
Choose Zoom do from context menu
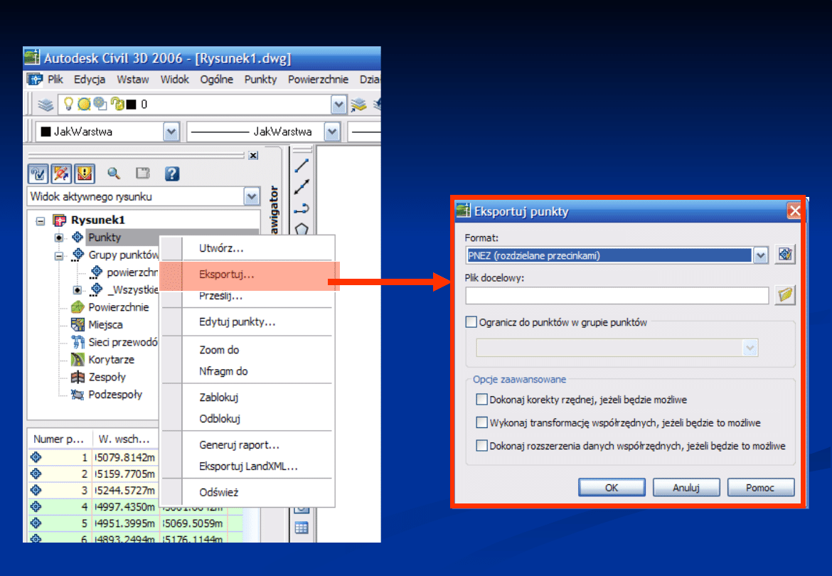tap(219, 350)
